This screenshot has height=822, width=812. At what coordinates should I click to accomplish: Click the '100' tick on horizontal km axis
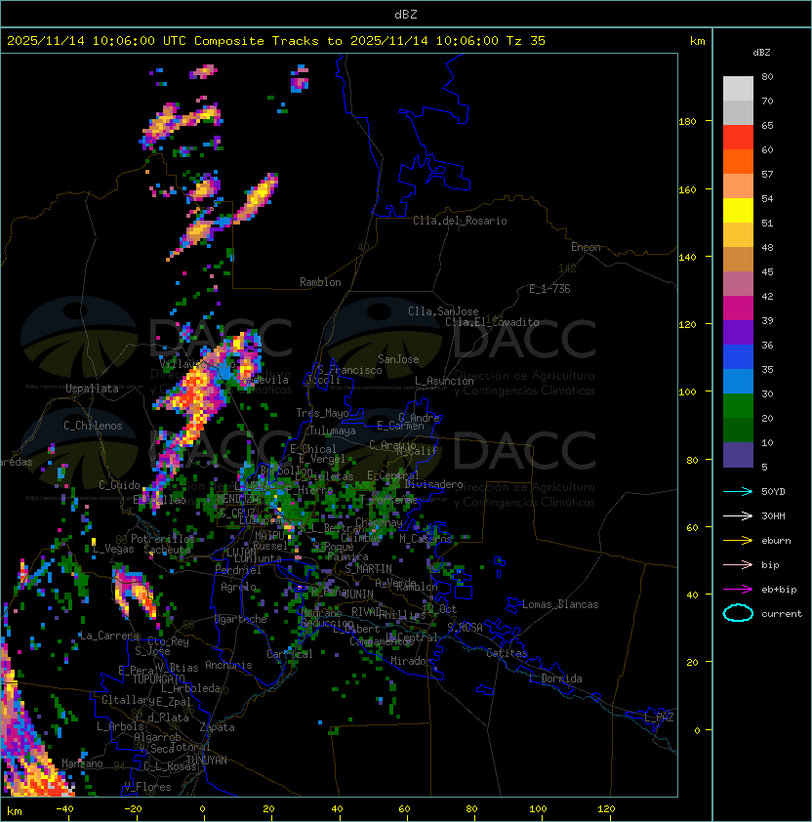click(x=538, y=809)
